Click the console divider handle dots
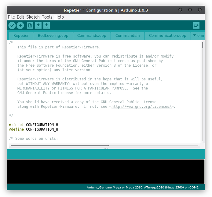Viewport: 212px width, 197px height. point(106,148)
